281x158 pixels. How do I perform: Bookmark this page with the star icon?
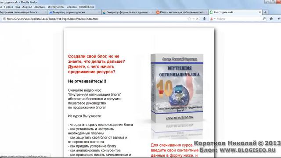[189, 19]
